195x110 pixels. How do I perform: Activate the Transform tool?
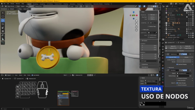pos(3,31)
